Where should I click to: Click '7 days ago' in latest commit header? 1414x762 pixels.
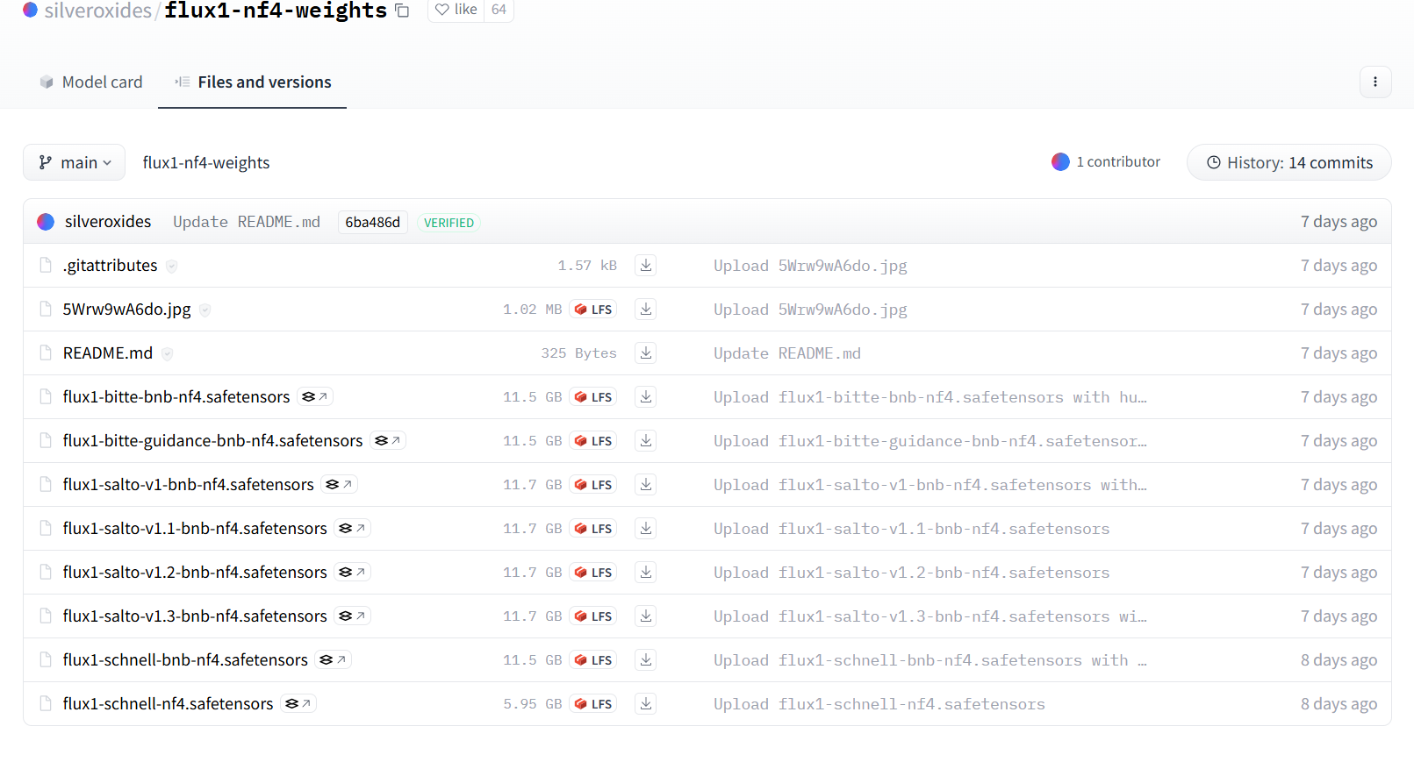coord(1339,222)
